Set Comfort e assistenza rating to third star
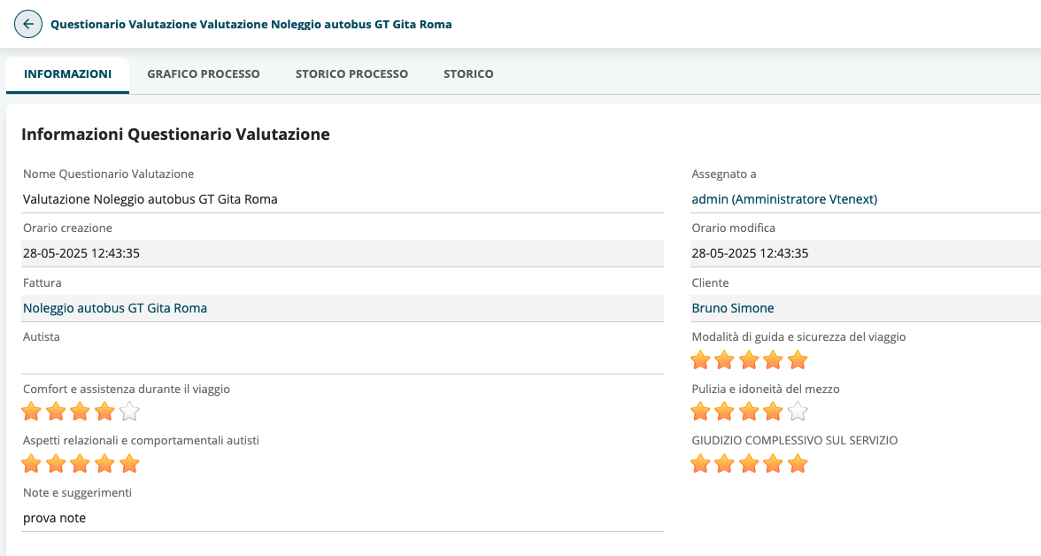This screenshot has width=1041, height=556. coord(80,412)
